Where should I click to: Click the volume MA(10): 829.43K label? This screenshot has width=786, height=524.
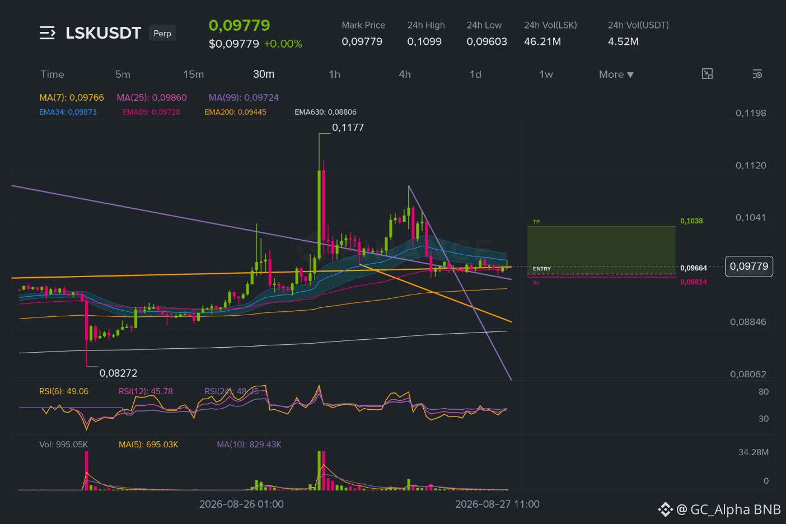[249, 445]
